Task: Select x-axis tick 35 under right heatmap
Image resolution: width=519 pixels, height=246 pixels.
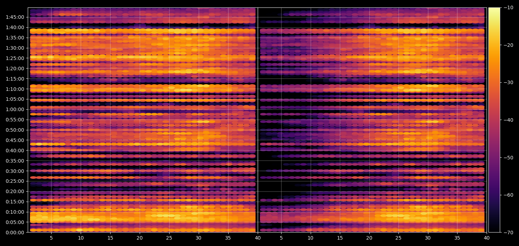Action: click(457, 238)
